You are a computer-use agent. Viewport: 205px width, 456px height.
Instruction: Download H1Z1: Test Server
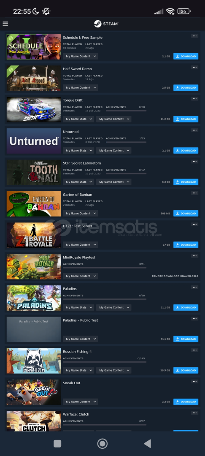(x=186, y=244)
